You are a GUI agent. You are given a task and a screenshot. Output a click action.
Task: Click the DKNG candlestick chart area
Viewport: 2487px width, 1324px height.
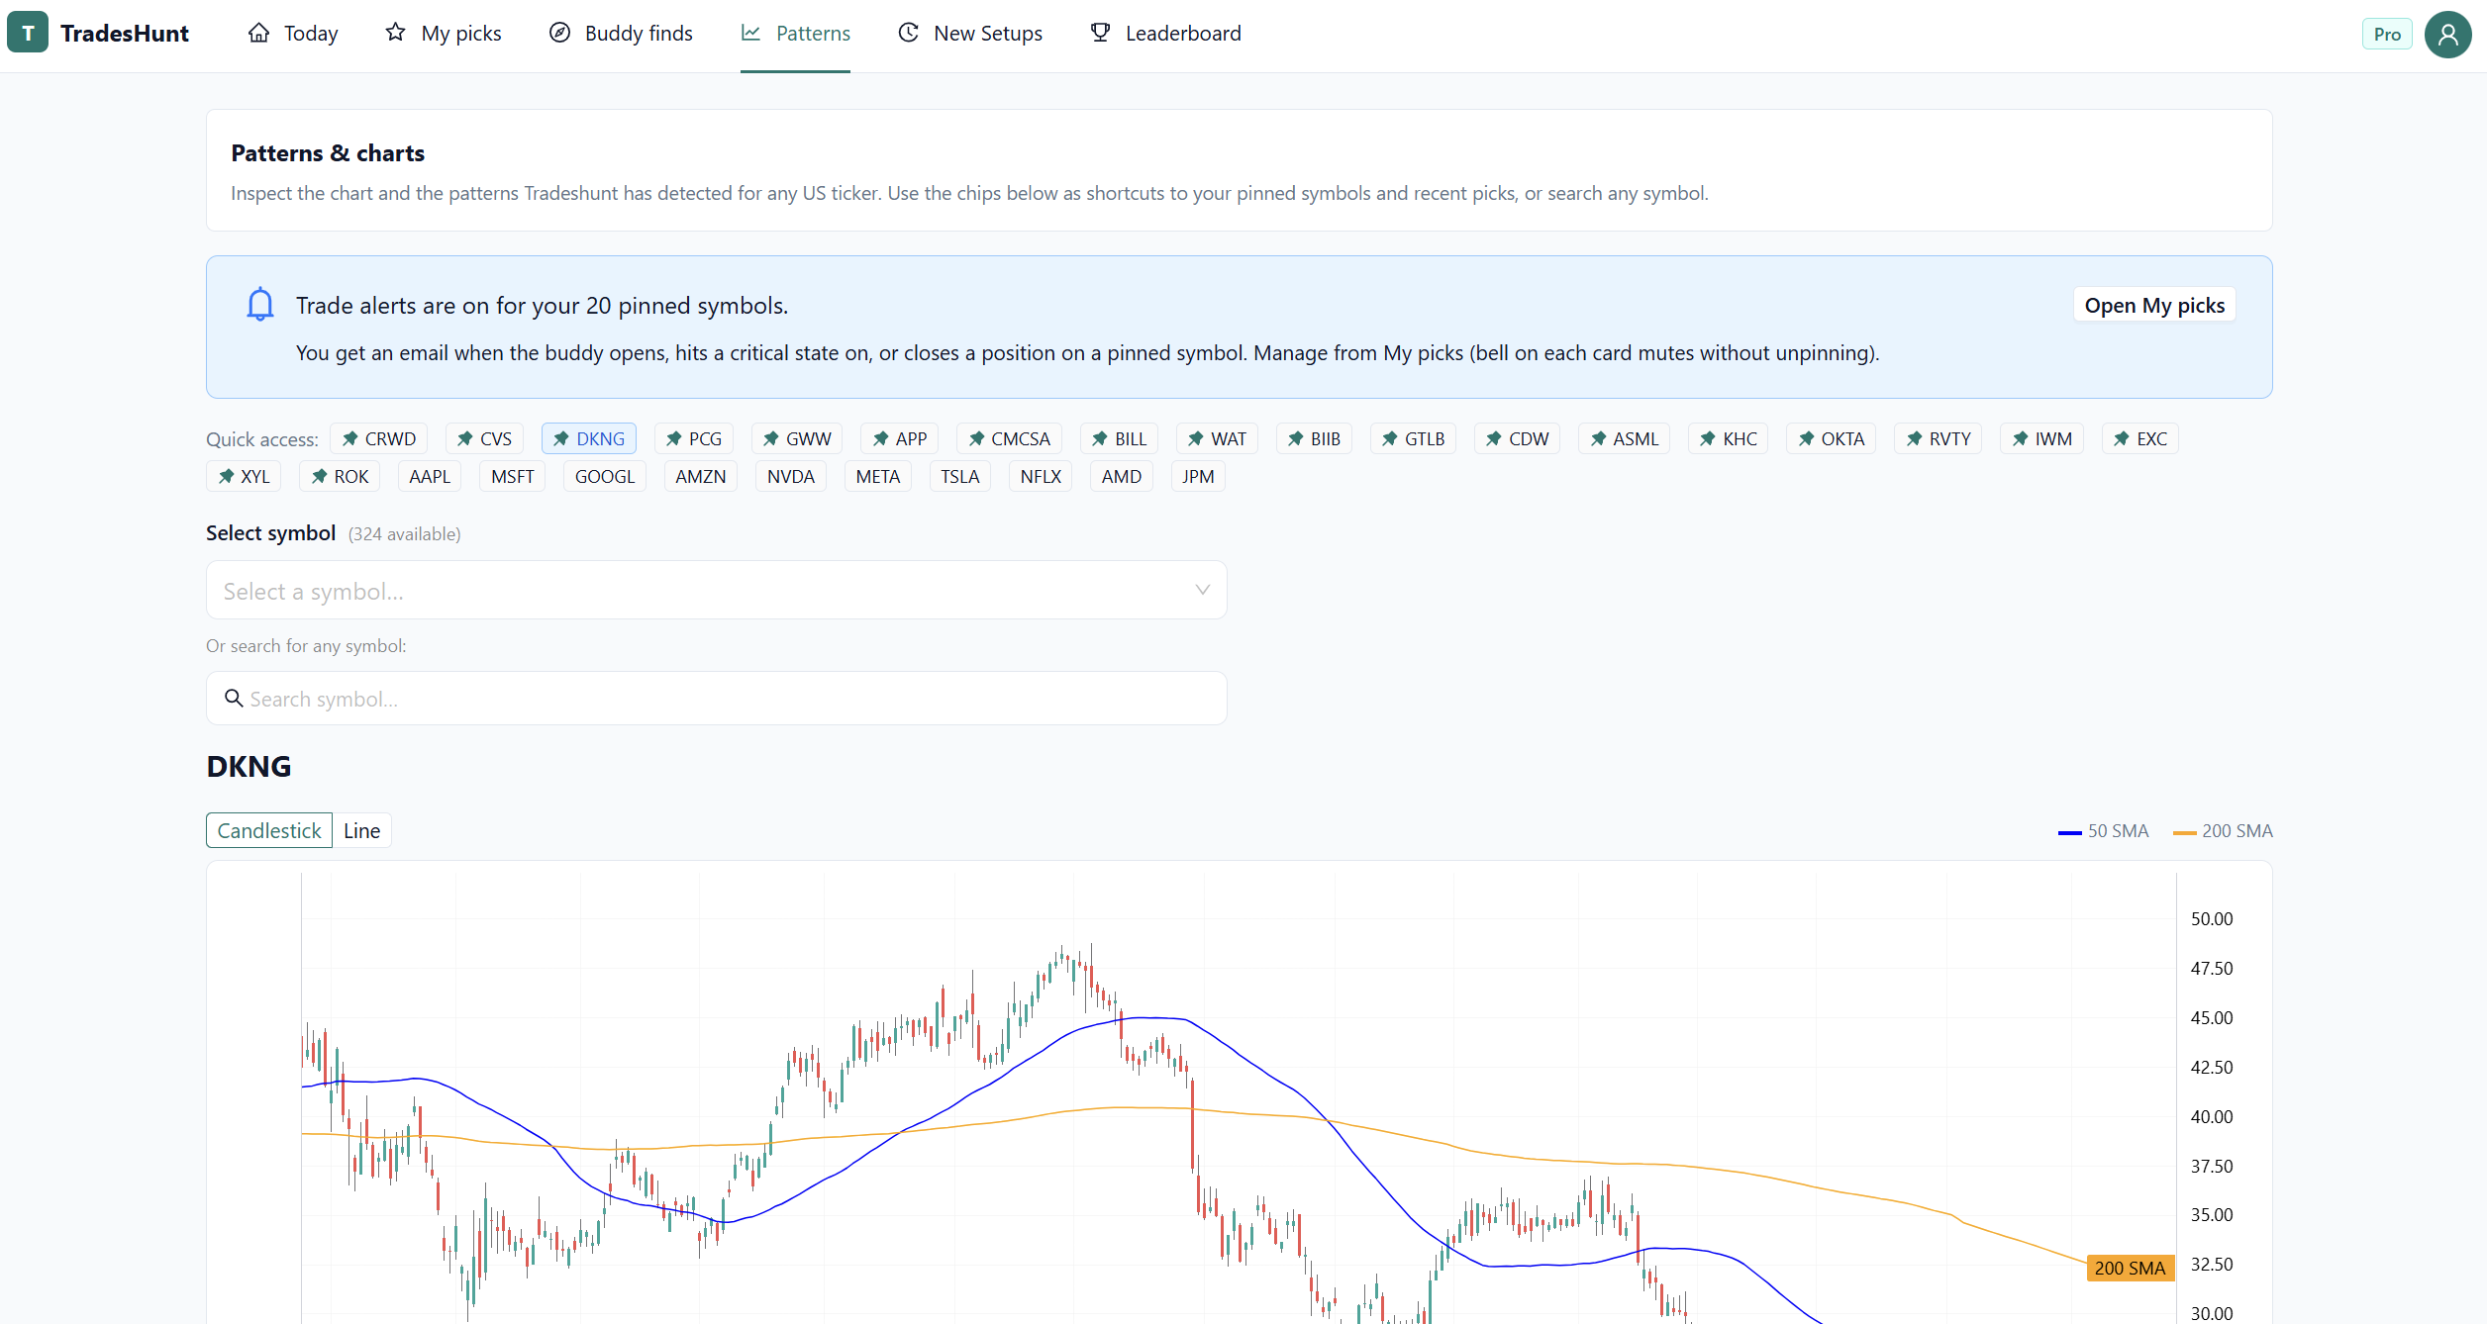pyautogui.click(x=1238, y=1093)
